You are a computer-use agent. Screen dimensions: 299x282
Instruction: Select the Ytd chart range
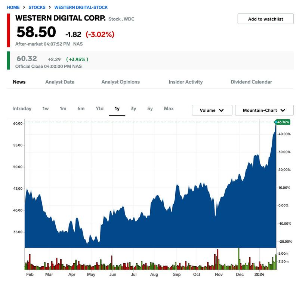[99, 108]
